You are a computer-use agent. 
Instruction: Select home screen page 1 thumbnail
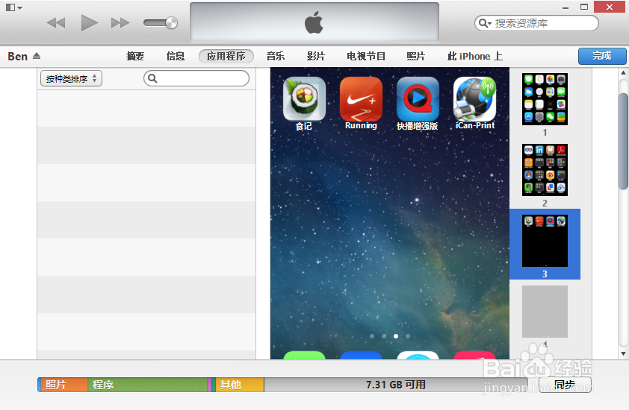tap(545, 99)
